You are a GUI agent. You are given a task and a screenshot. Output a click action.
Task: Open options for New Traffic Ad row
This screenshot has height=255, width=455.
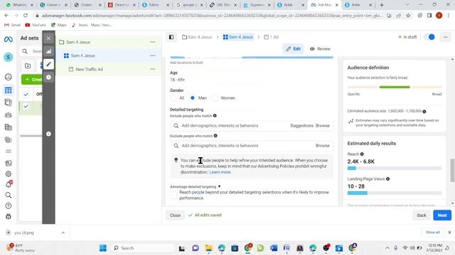(153, 69)
